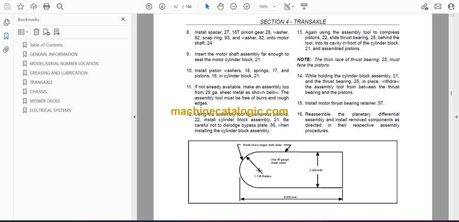This screenshot has width=459, height=222.
Task: Click the '1.125 Radius' diagram label
Action: 263,176
